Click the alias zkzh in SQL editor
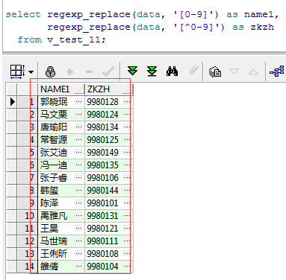Image resolution: width=286 pixels, height=280 pixels. (x=262, y=27)
